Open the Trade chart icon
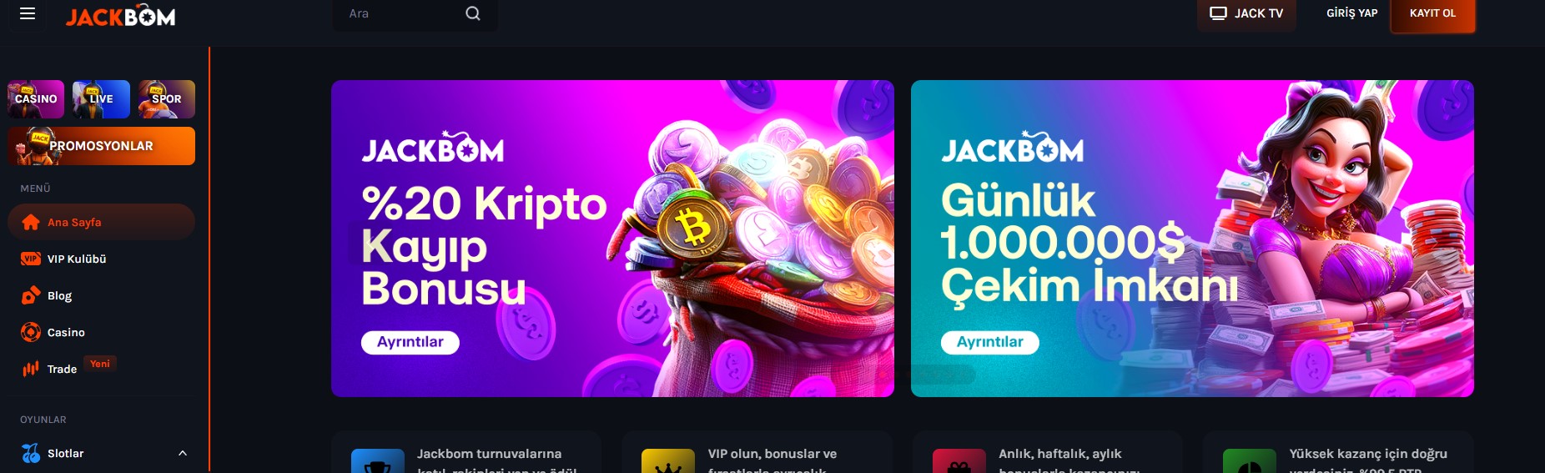The image size is (1545, 473). pos(31,369)
